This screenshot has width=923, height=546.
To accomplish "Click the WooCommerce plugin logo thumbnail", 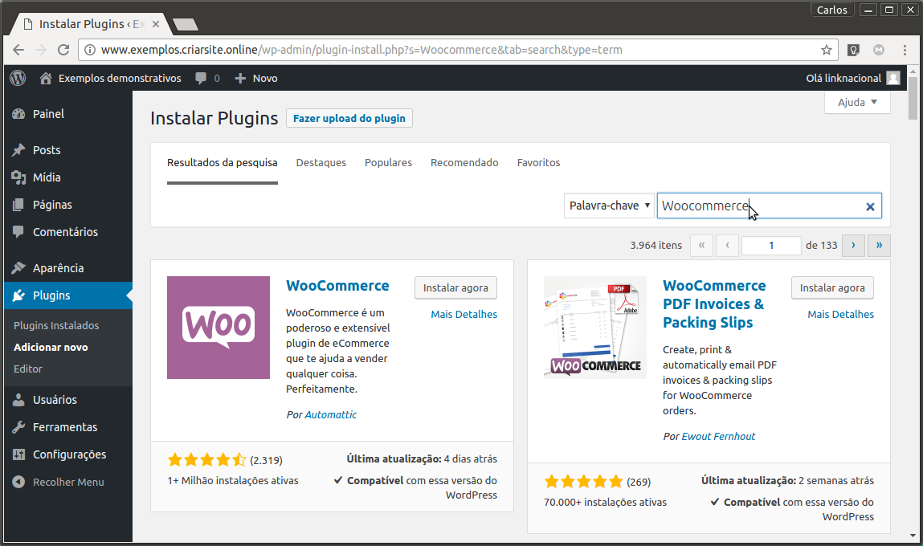I will click(x=218, y=328).
